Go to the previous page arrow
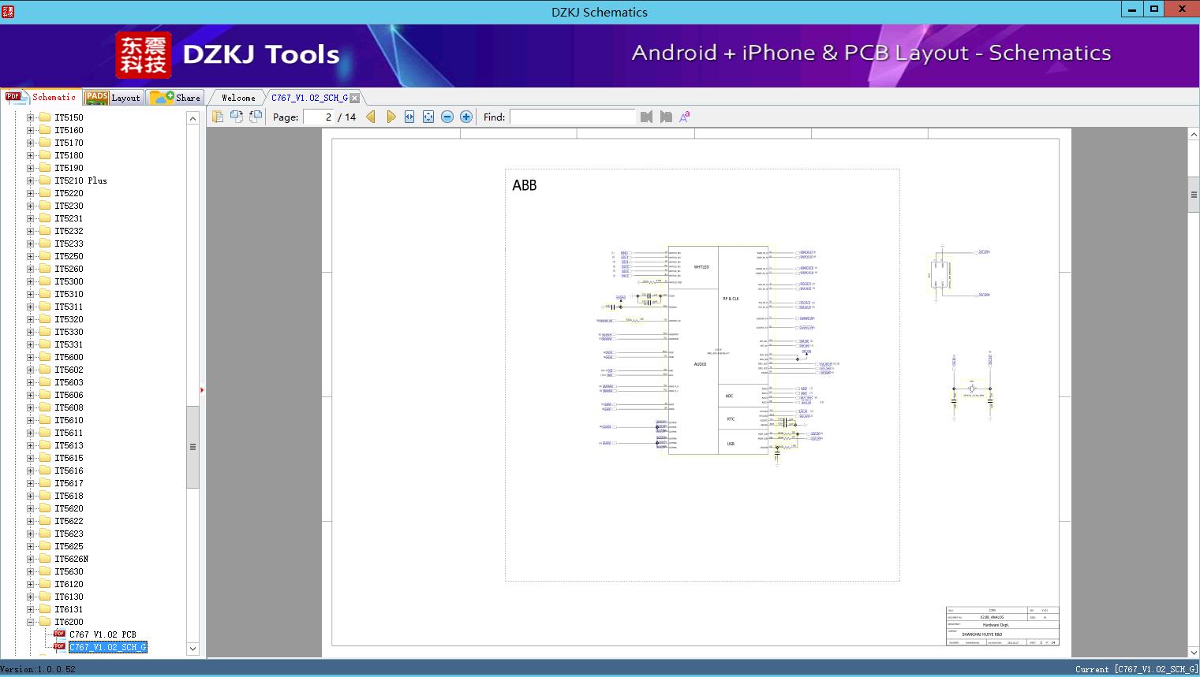1200x677 pixels. coord(371,117)
